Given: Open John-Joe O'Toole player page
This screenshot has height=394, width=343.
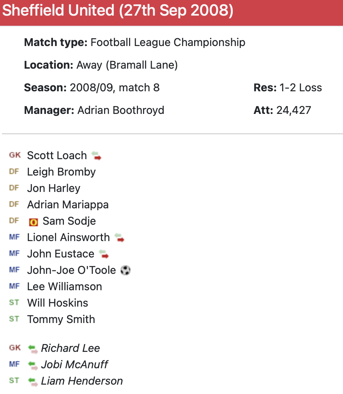Looking at the screenshot, I should (71, 270).
